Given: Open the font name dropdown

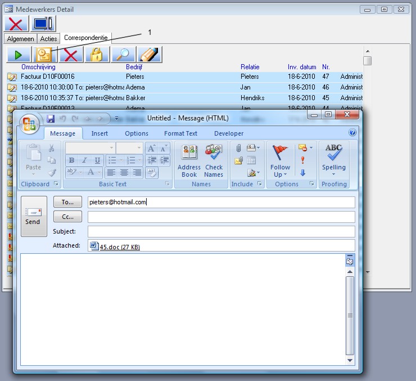Looking at the screenshot, I should [x=112, y=147].
